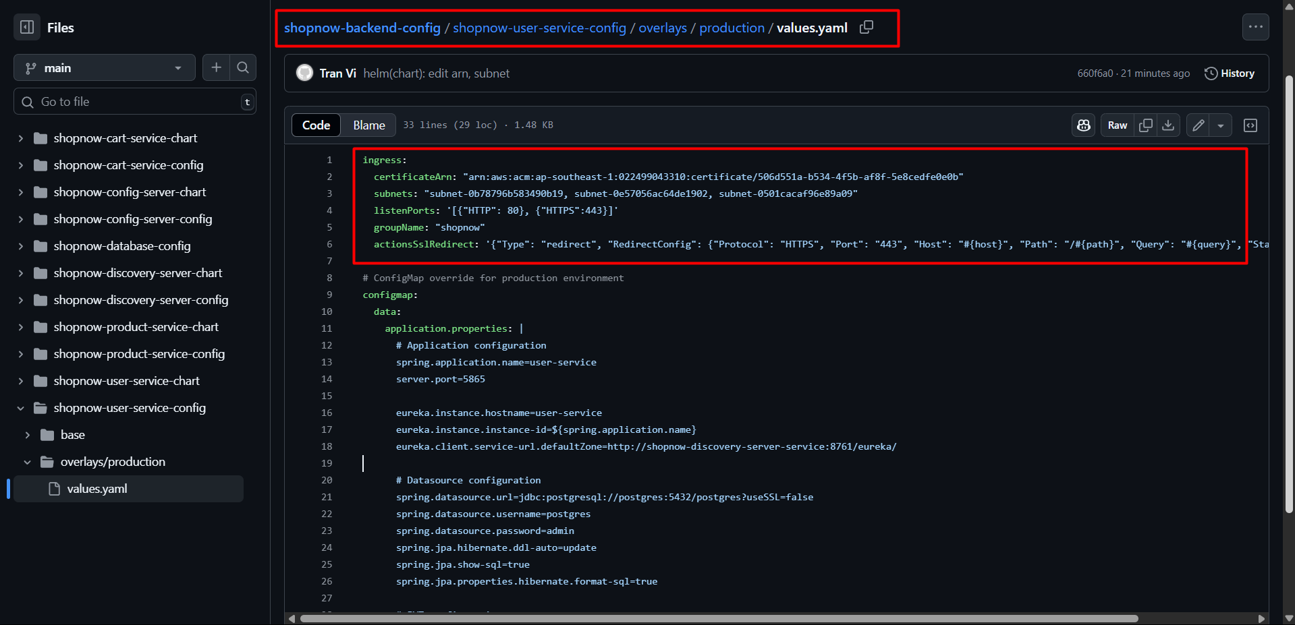The height and width of the screenshot is (625, 1295).
Task: Collapse the overlays/production folder
Action: (28, 462)
